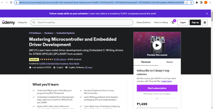Dismiss the purple promo banner
This screenshot has height=109, width=213.
coord(207,14)
